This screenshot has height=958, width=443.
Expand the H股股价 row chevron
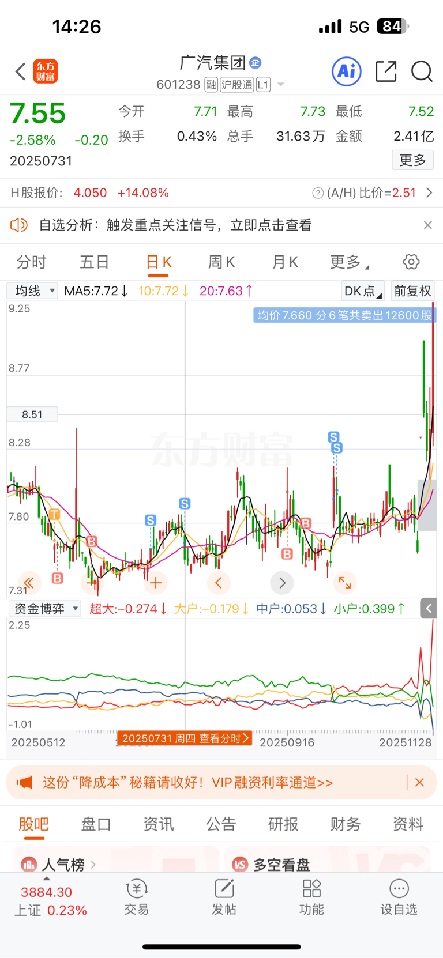tap(429, 193)
